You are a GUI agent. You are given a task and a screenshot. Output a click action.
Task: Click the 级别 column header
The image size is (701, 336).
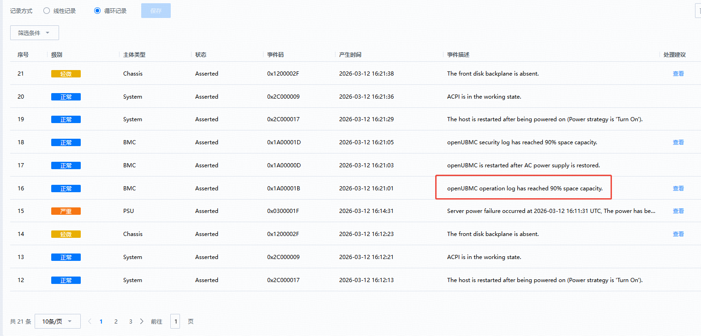point(57,54)
